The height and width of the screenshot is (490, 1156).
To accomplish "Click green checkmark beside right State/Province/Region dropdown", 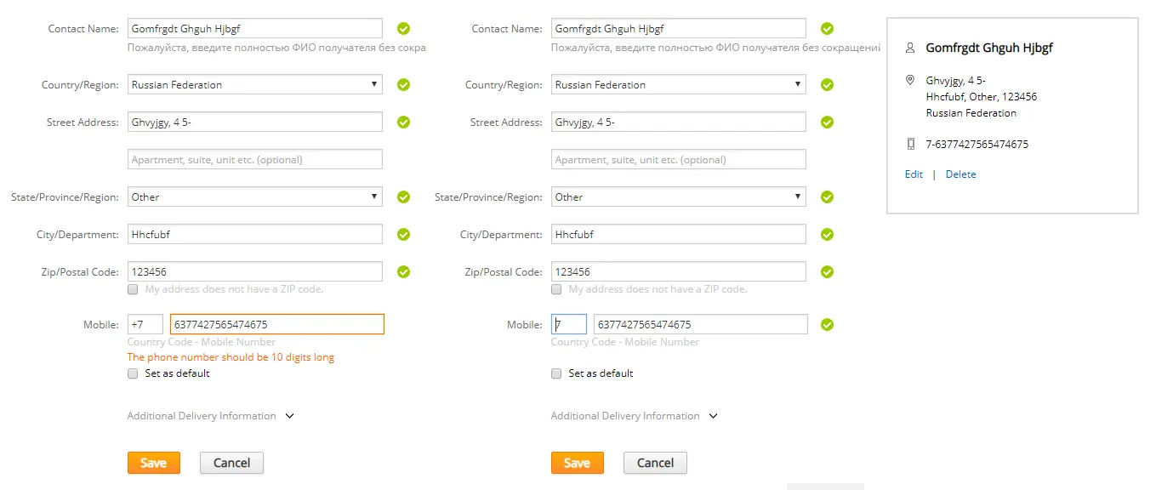I will [828, 197].
